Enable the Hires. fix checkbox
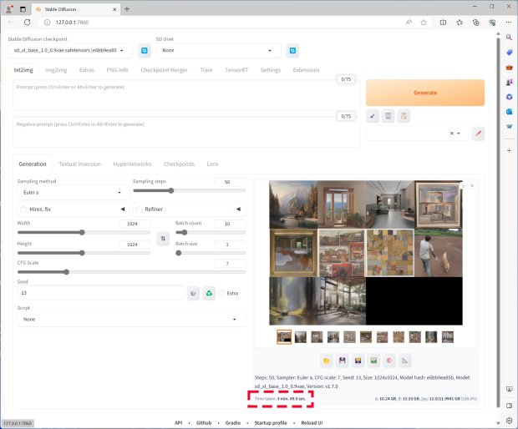 coord(23,209)
